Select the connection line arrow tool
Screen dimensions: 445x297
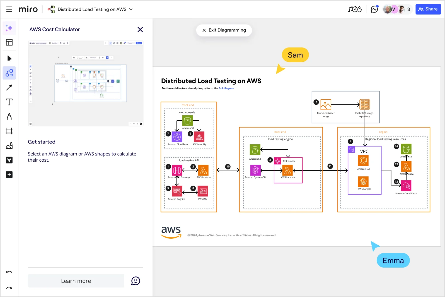[x=9, y=87]
